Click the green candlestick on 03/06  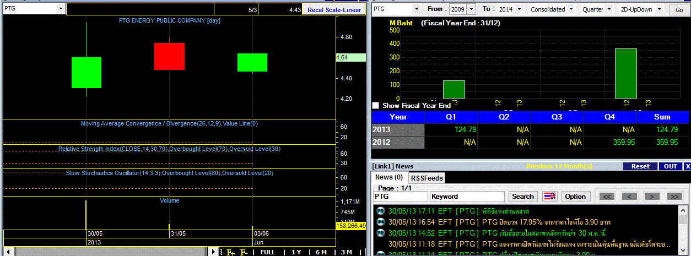(252, 62)
